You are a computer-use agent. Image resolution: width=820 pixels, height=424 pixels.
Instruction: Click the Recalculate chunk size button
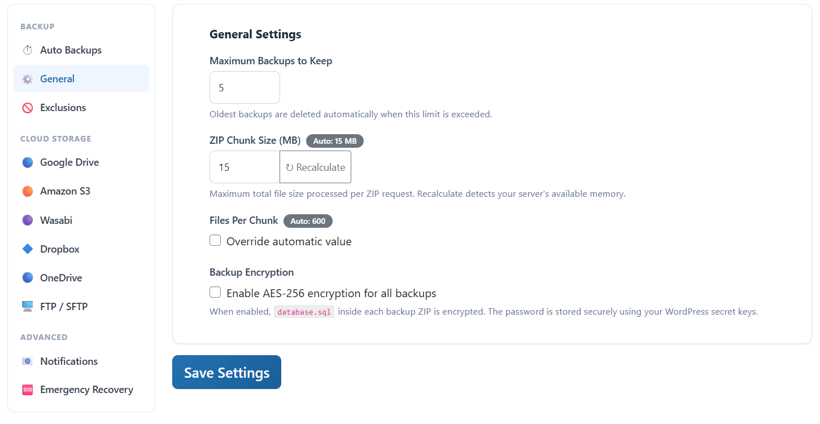[315, 167]
